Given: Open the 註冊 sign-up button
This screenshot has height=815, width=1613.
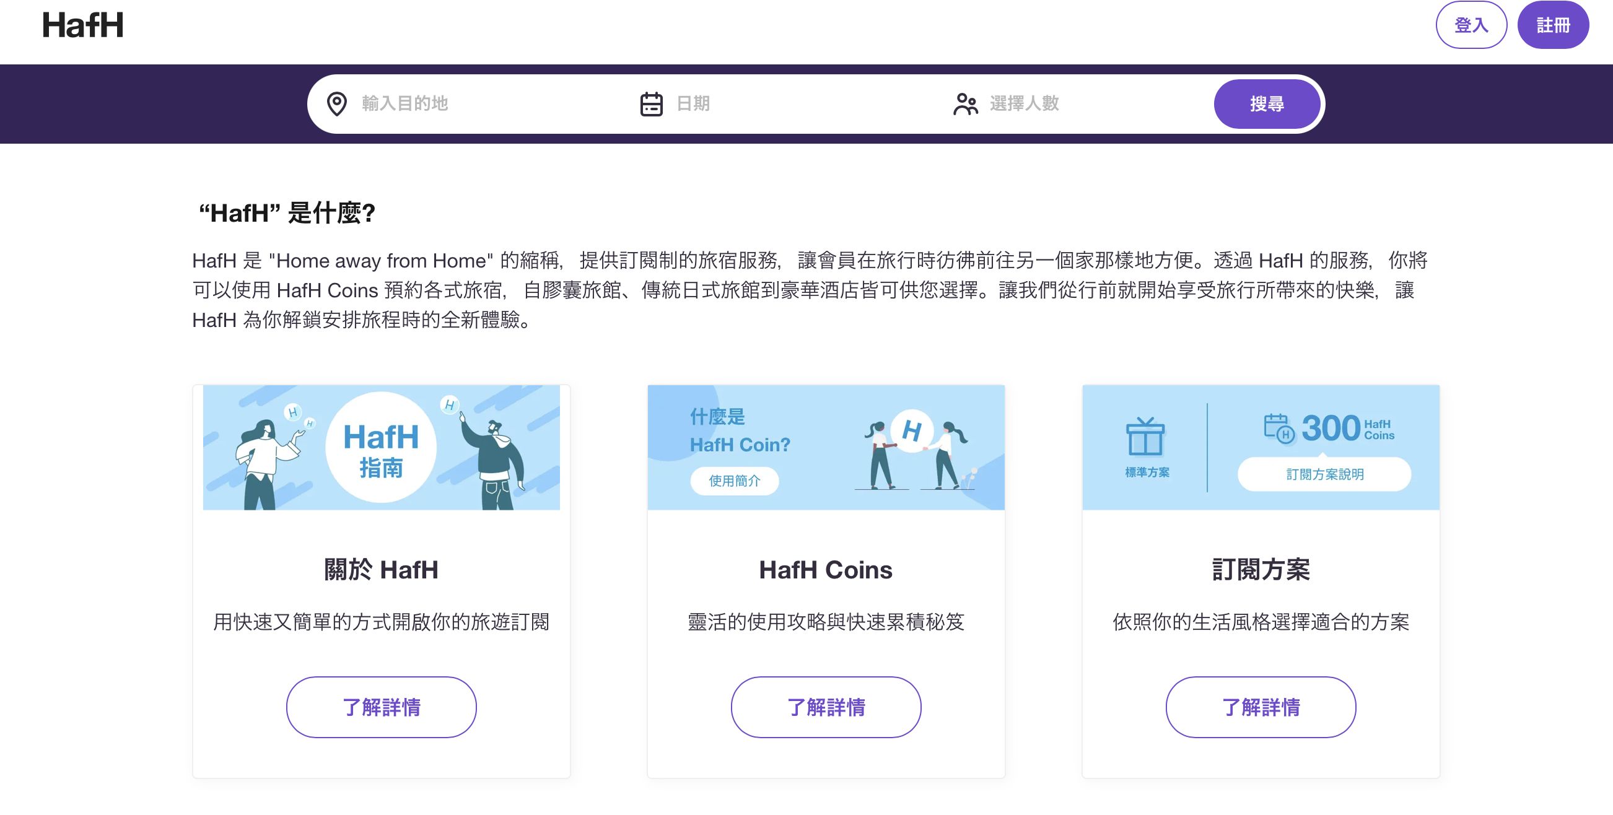Looking at the screenshot, I should [x=1553, y=25].
